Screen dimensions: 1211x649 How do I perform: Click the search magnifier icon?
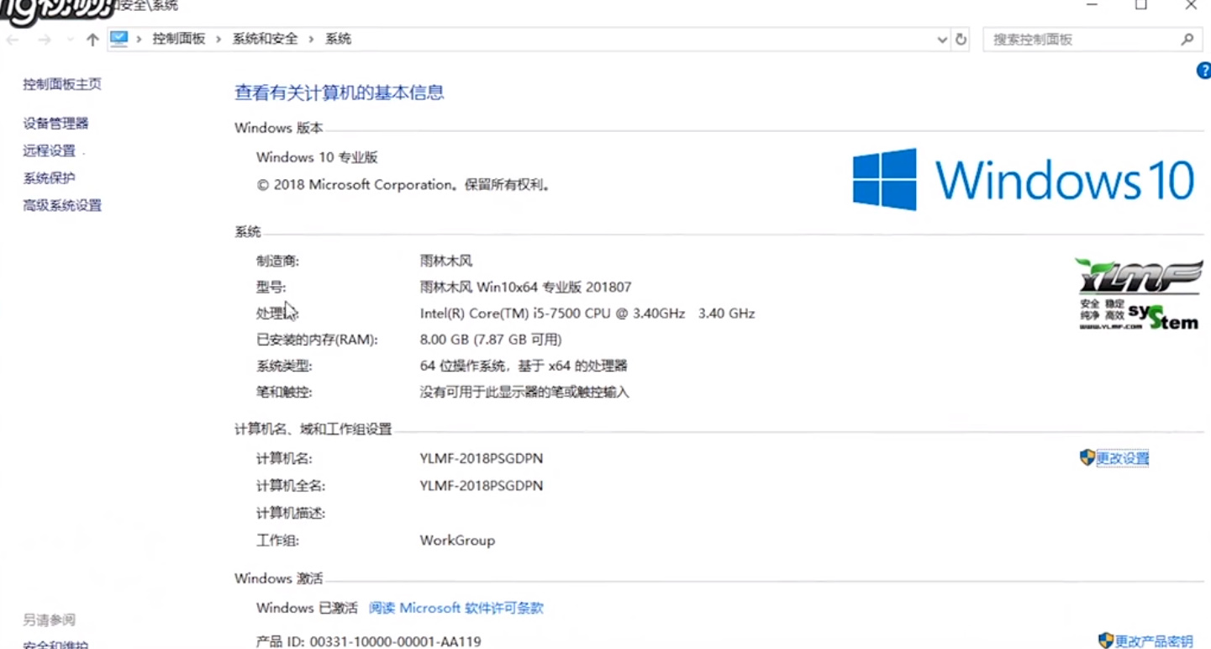coord(1187,40)
